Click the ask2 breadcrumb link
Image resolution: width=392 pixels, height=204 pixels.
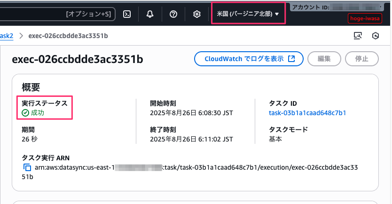tap(7, 36)
